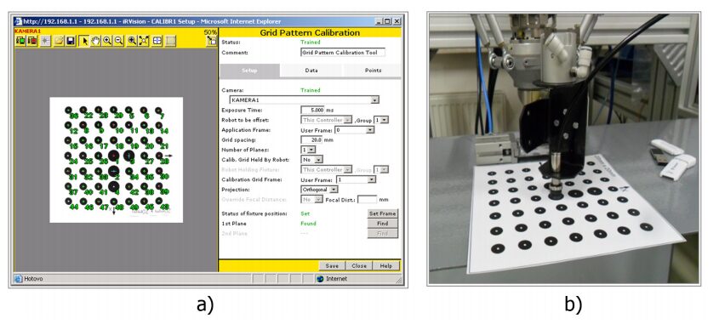719x324 pixels.
Task: Click the fit-to-window arrows icon
Action: (x=144, y=41)
